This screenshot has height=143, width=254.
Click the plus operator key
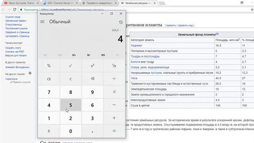click(x=114, y=118)
